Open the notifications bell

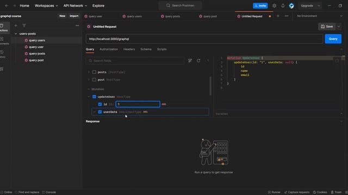[x=283, y=6]
